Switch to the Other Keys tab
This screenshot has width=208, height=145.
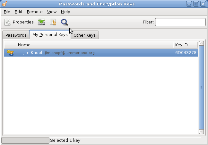tap(84, 35)
